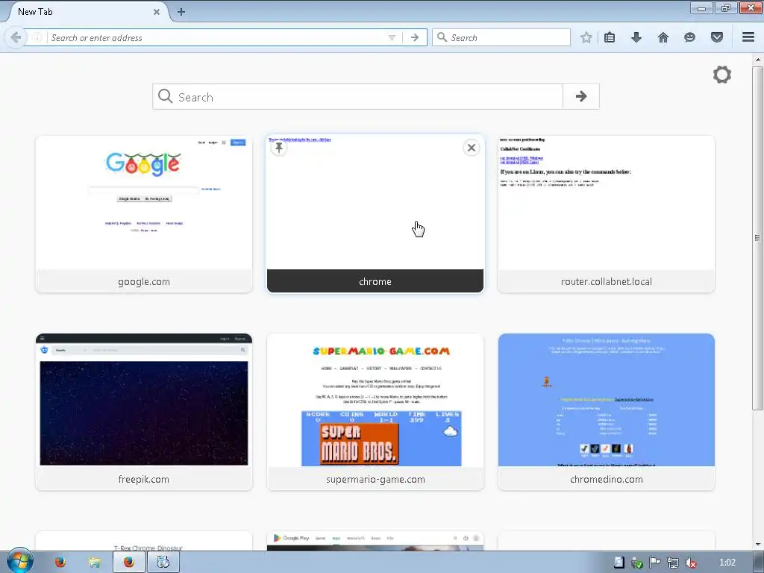Click the scrollbar up arrow

pos(757,60)
